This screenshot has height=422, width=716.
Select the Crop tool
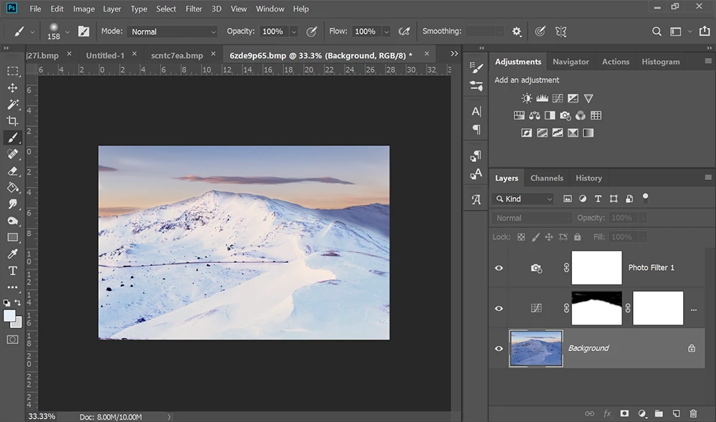click(12, 121)
